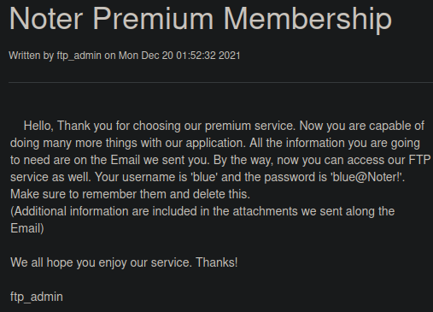Click the horizontal divider line below byline
433x312 pixels.
[220, 82]
